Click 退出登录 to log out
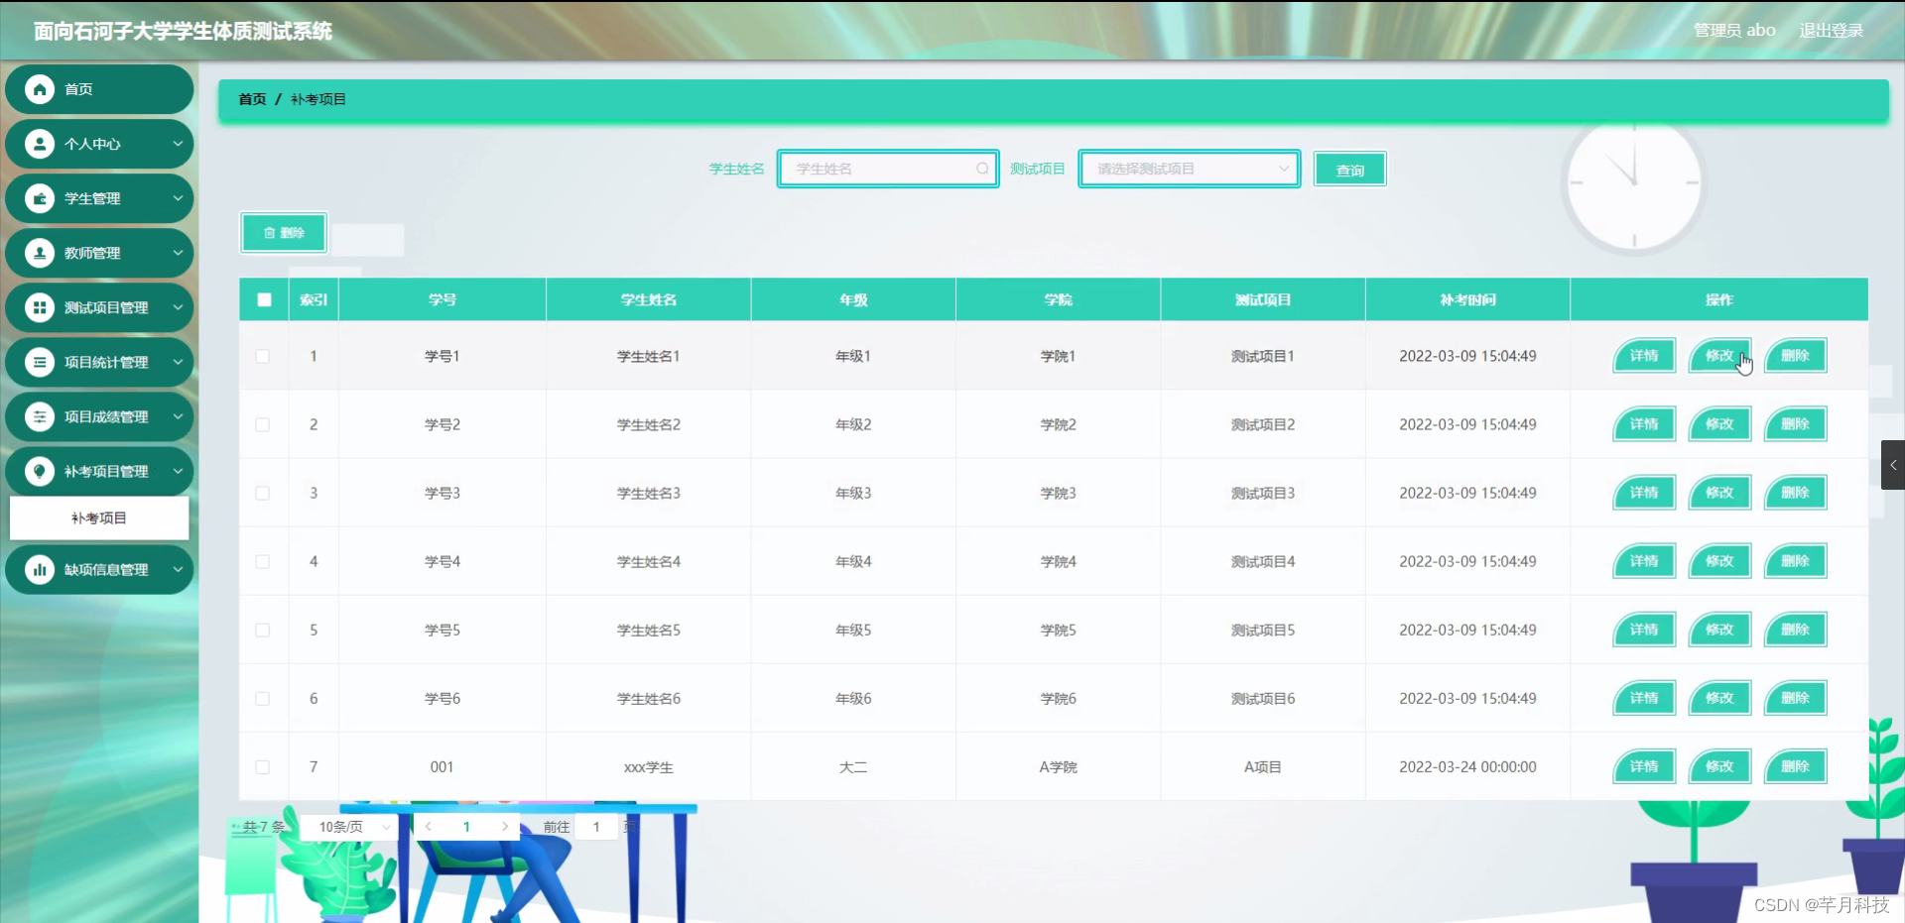The height and width of the screenshot is (923, 1905). [1832, 30]
